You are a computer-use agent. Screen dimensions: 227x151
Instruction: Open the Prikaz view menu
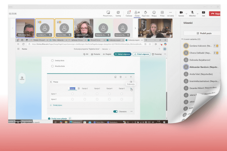[162, 13]
